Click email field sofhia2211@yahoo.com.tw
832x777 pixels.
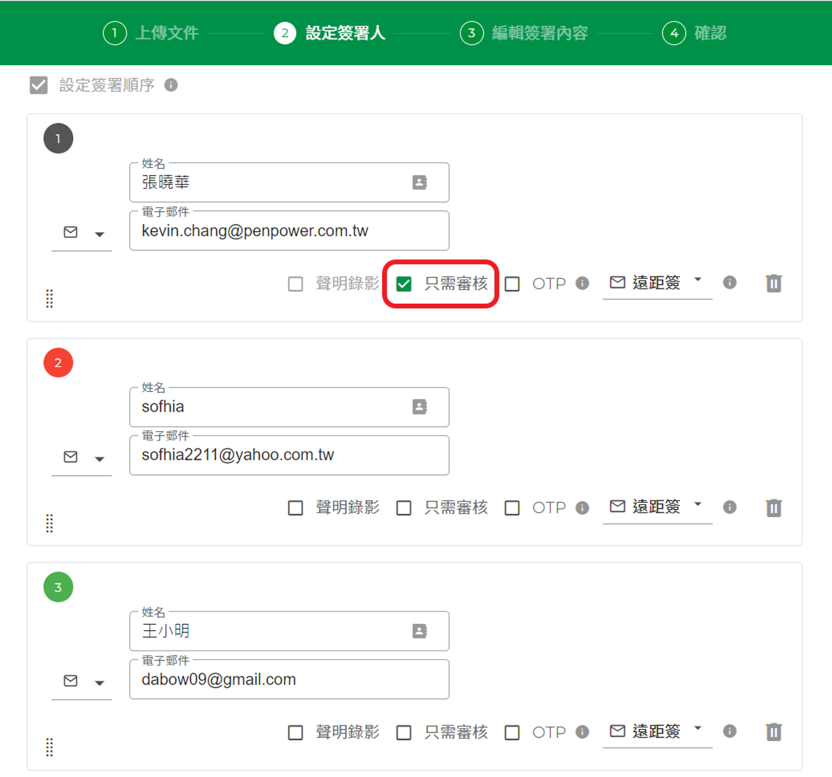289,455
